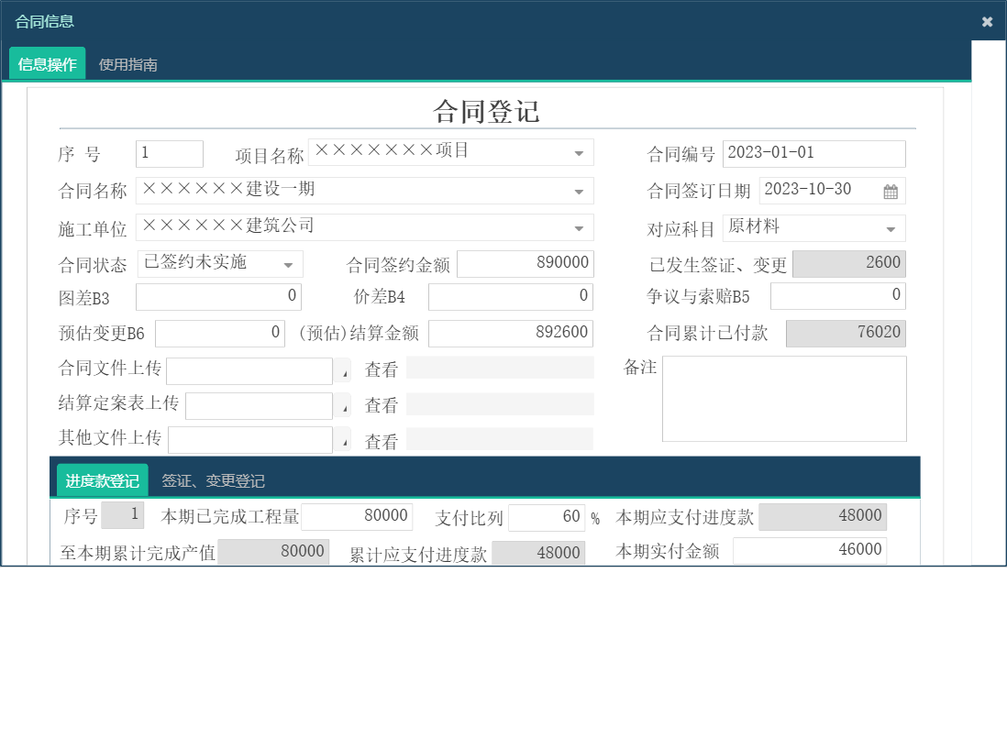Viewport: 1007px width, 738px height.
Task: Click the upload icon beside 合同文件上传
Action: 345,371
